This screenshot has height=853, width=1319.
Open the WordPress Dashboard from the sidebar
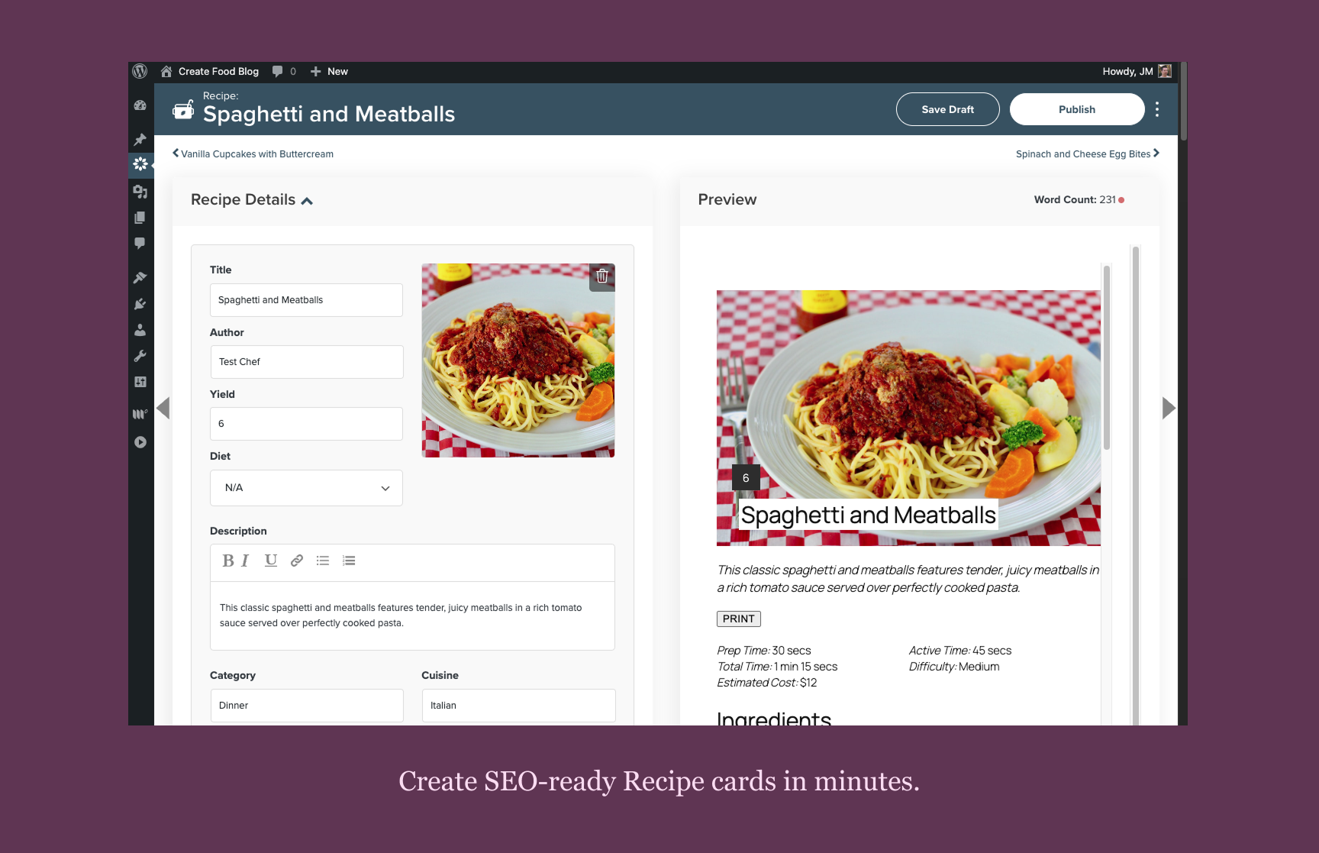point(140,105)
